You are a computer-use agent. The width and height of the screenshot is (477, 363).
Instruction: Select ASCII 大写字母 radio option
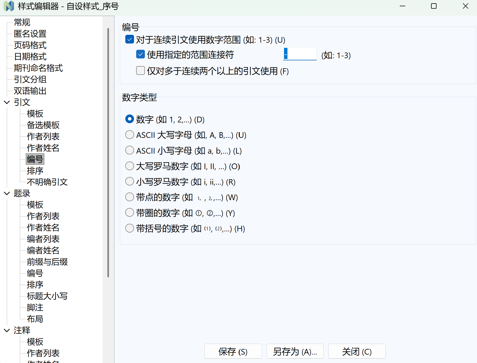(x=129, y=135)
